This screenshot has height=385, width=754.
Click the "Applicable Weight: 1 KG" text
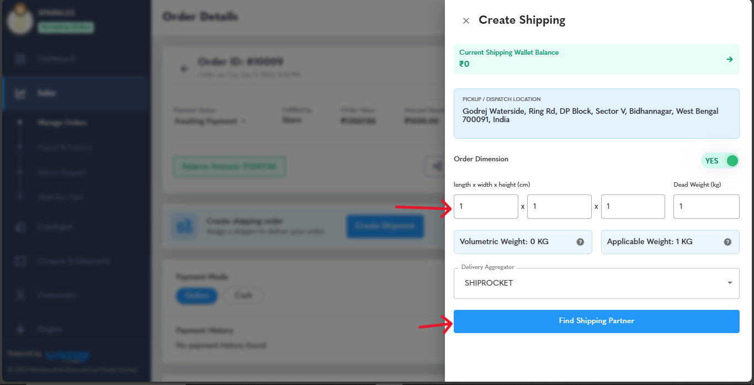coord(650,242)
